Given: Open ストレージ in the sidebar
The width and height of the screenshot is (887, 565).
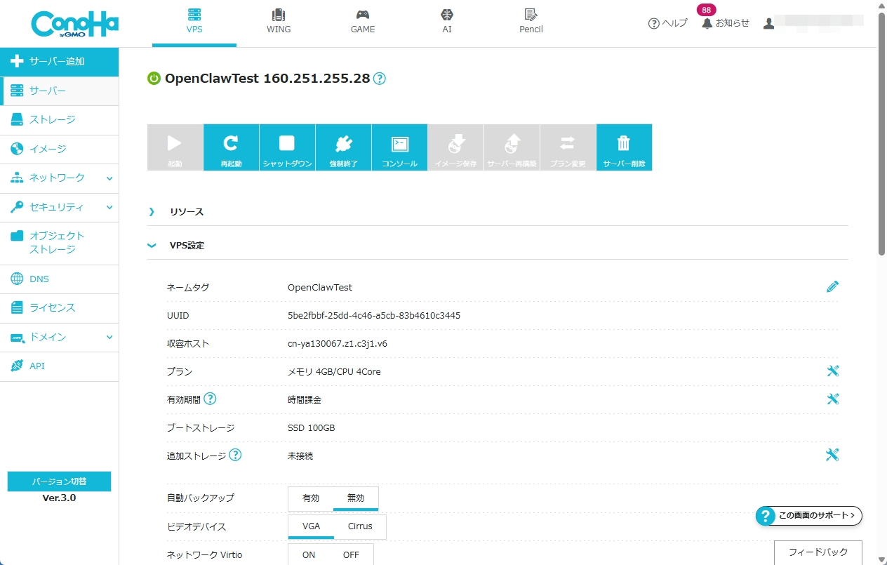Looking at the screenshot, I should tap(60, 120).
